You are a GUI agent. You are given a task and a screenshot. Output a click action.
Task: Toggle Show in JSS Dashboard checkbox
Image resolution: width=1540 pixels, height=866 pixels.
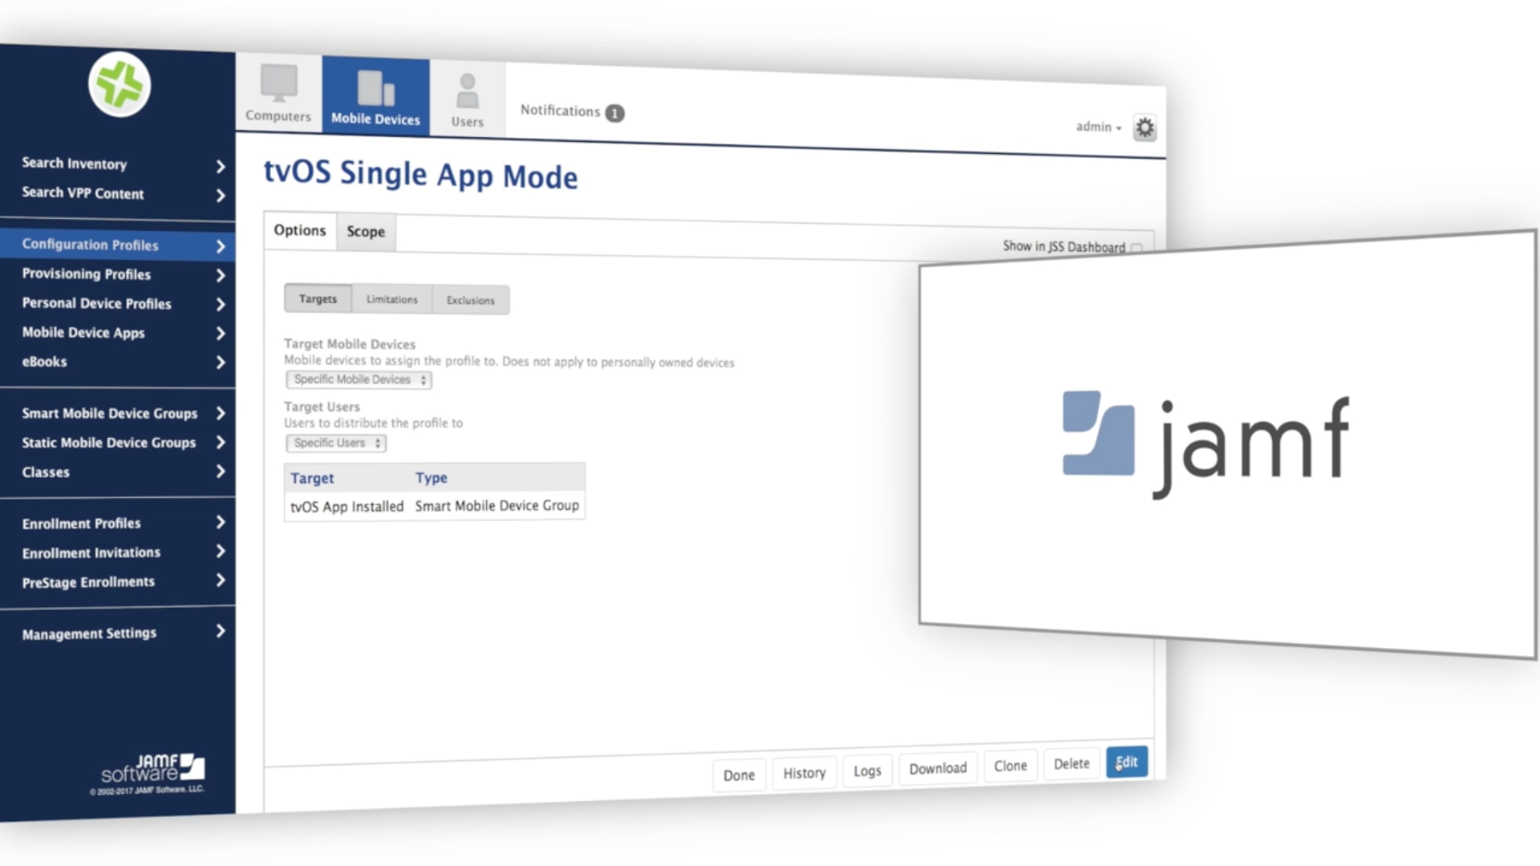pyautogui.click(x=1136, y=248)
